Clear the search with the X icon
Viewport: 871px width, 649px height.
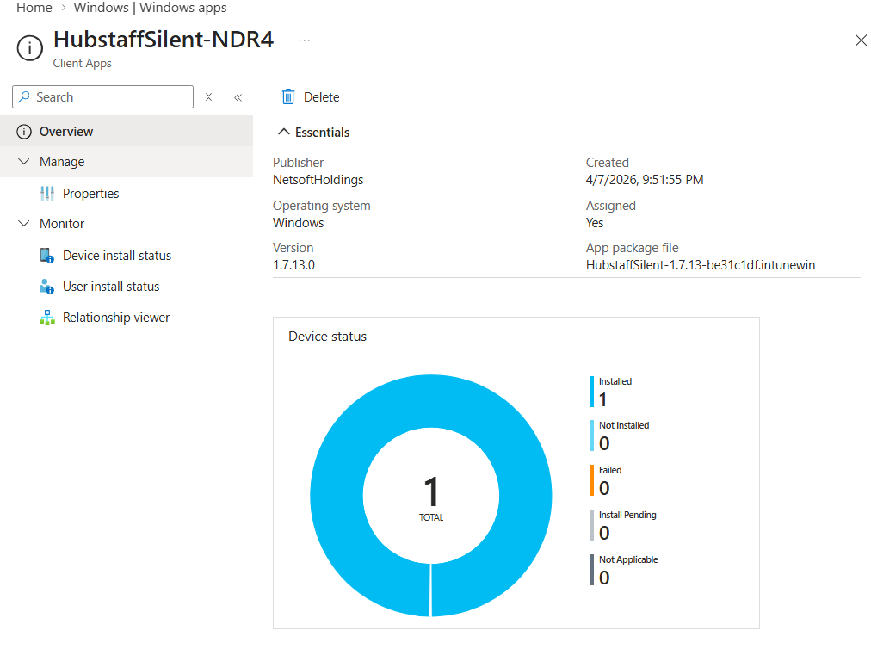click(x=208, y=97)
